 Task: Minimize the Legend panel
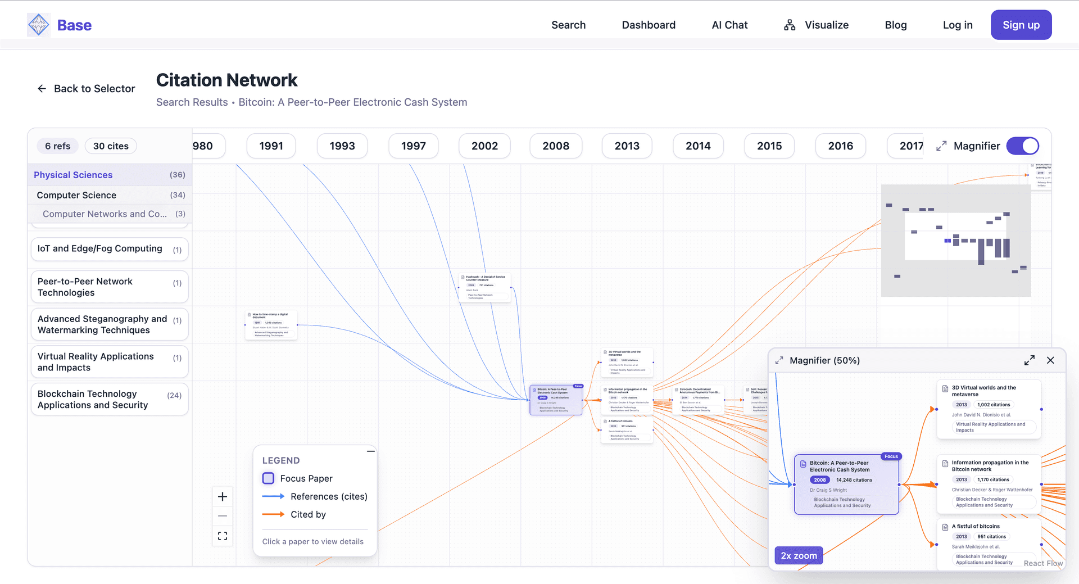tap(370, 451)
